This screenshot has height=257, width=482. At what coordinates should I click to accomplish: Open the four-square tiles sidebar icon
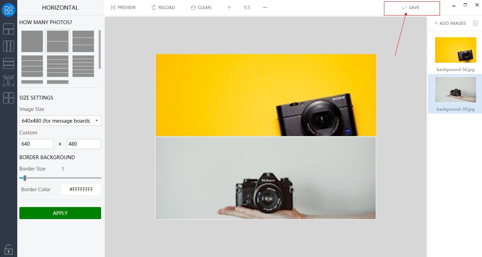9,98
